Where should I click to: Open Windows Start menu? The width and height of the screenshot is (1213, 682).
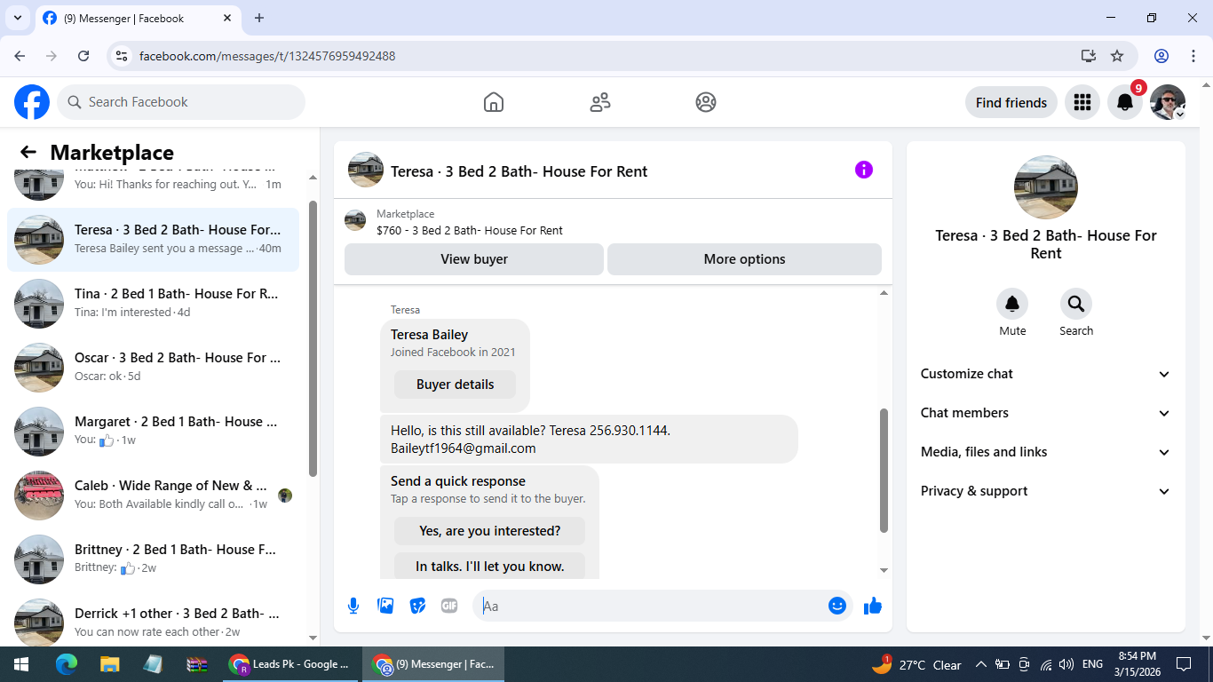coord(21,664)
